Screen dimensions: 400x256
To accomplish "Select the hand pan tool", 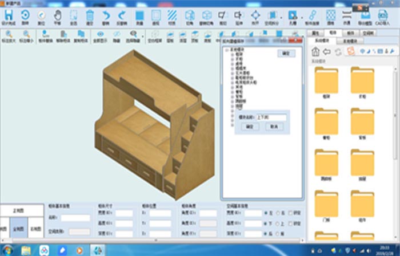I will [x=57, y=15].
